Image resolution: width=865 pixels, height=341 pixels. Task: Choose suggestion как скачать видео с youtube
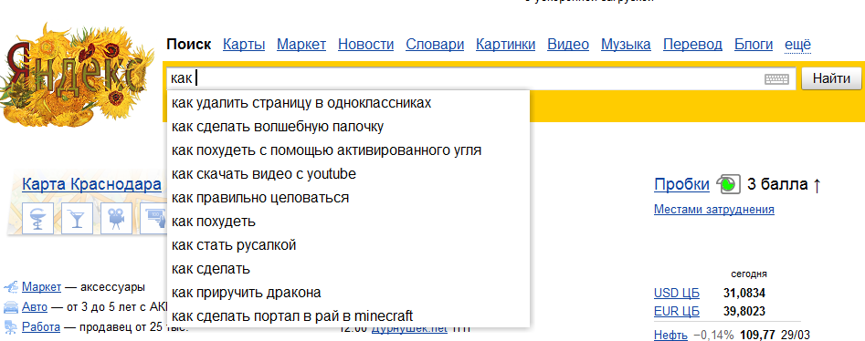(349, 174)
